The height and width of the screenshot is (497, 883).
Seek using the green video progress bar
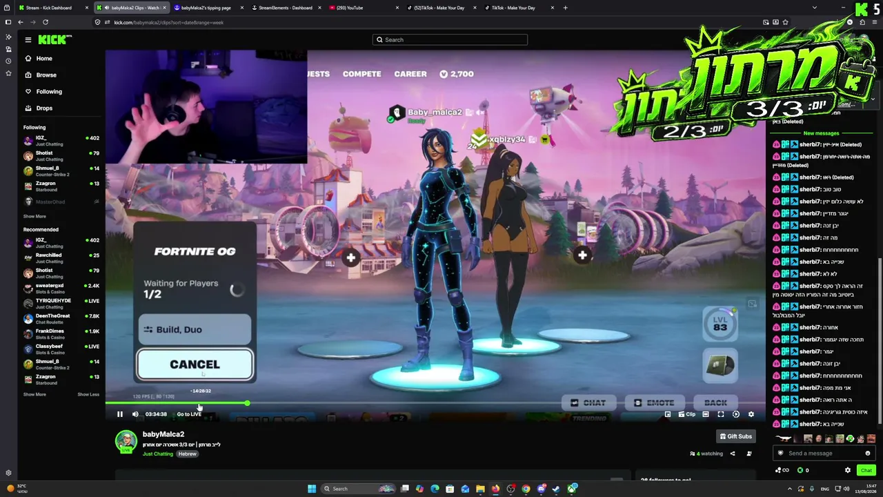click(x=435, y=403)
